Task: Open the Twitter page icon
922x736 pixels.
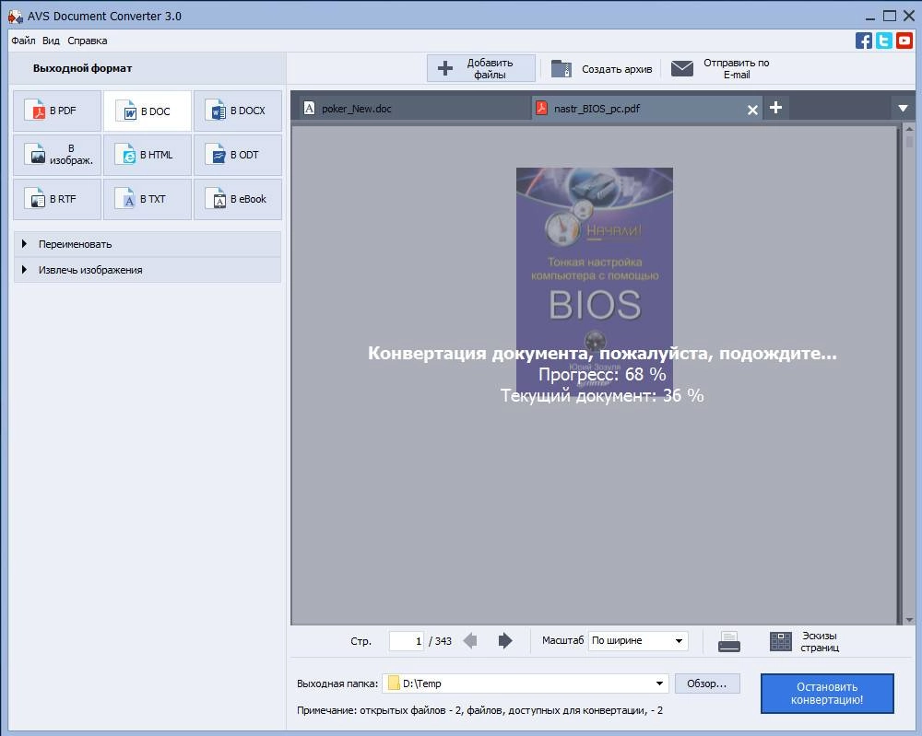Action: [884, 41]
